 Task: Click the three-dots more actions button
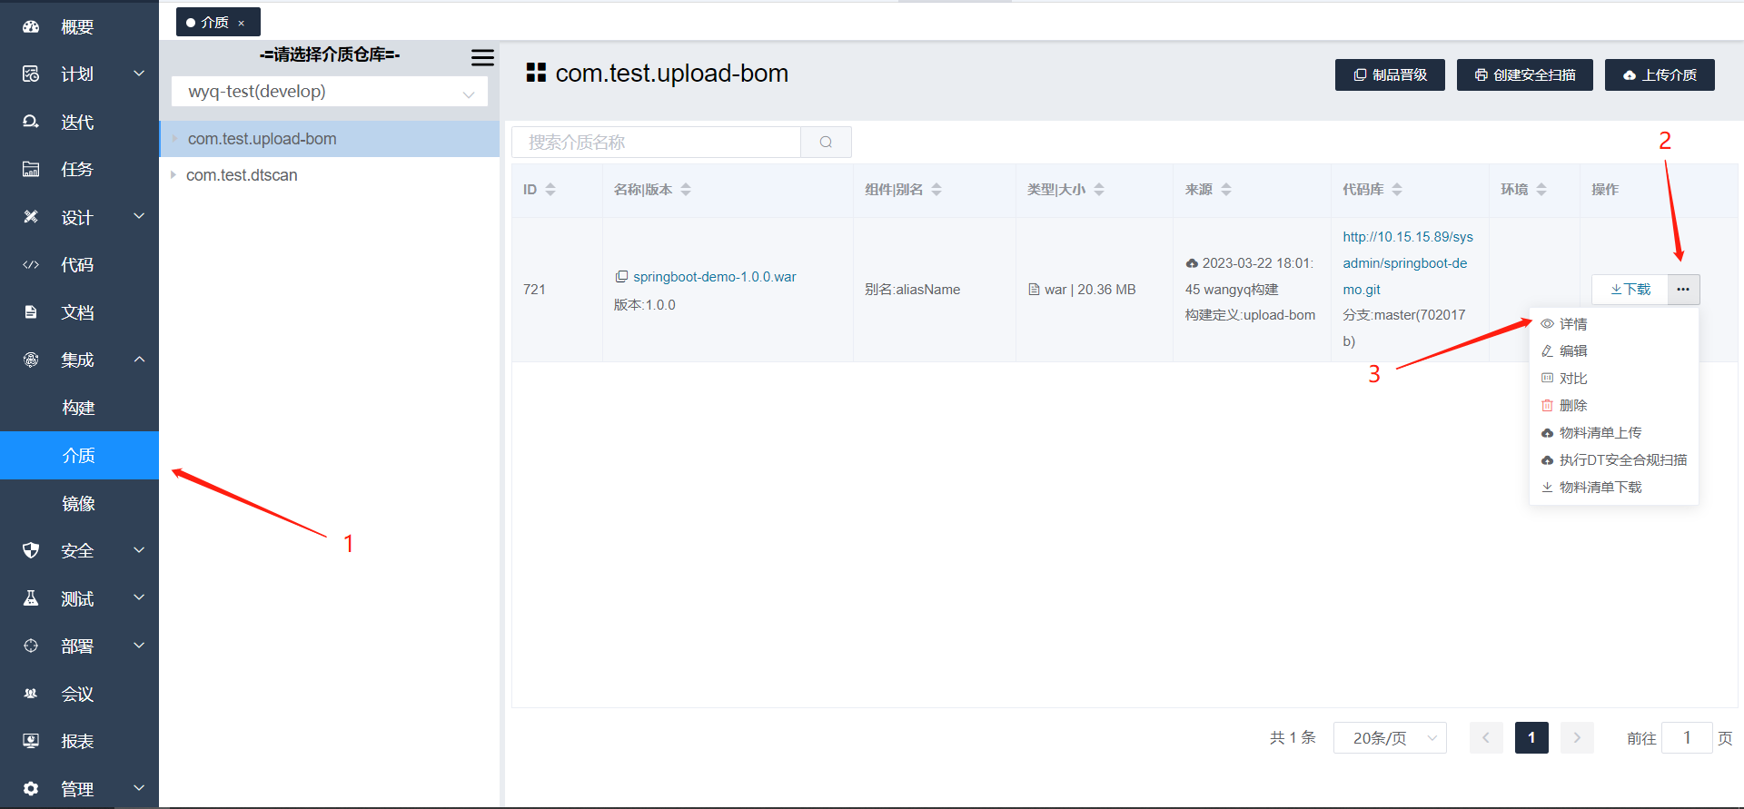(1683, 289)
